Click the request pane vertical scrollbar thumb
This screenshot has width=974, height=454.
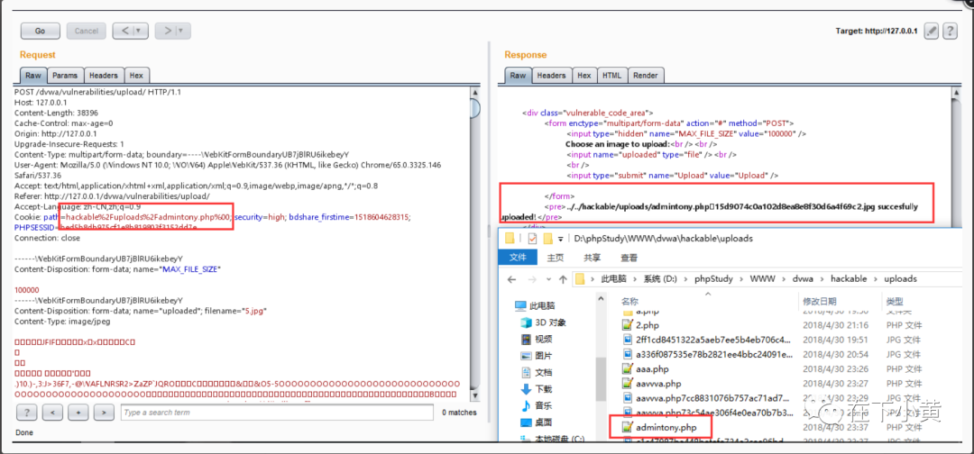tap(474, 107)
